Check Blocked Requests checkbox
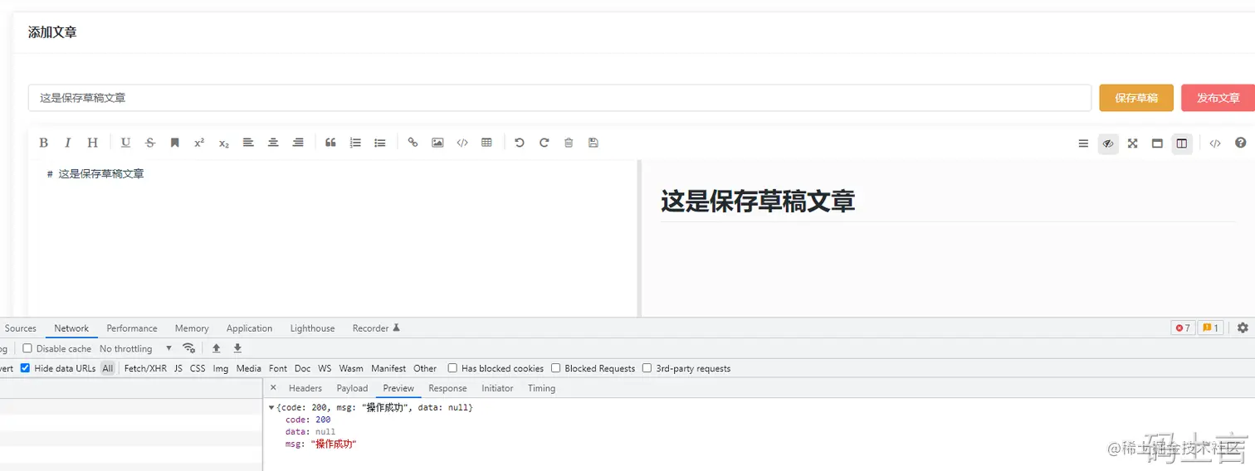 [556, 368]
